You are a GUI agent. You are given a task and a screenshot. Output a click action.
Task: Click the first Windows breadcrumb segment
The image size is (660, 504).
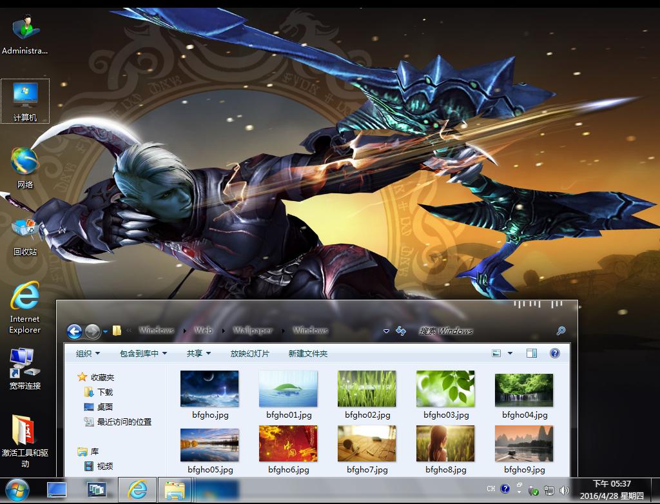[157, 331]
